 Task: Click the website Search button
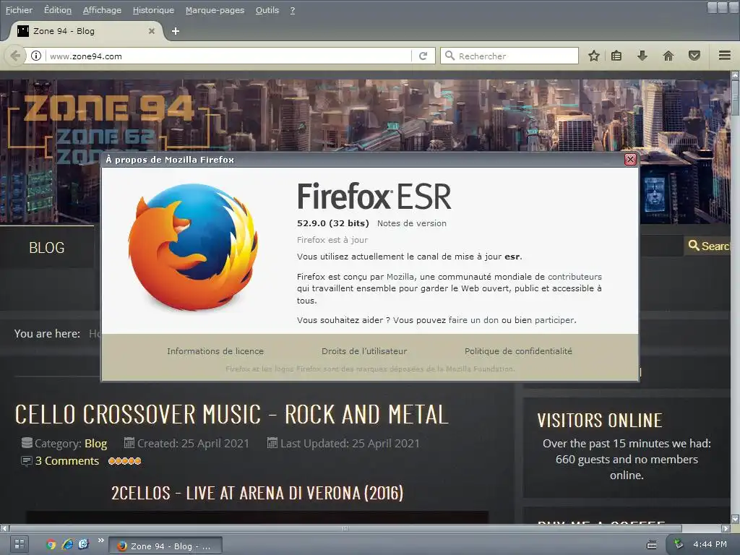tap(707, 246)
